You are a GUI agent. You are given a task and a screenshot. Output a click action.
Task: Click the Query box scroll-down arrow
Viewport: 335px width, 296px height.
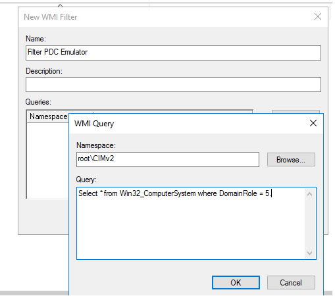pyautogui.click(x=310, y=253)
